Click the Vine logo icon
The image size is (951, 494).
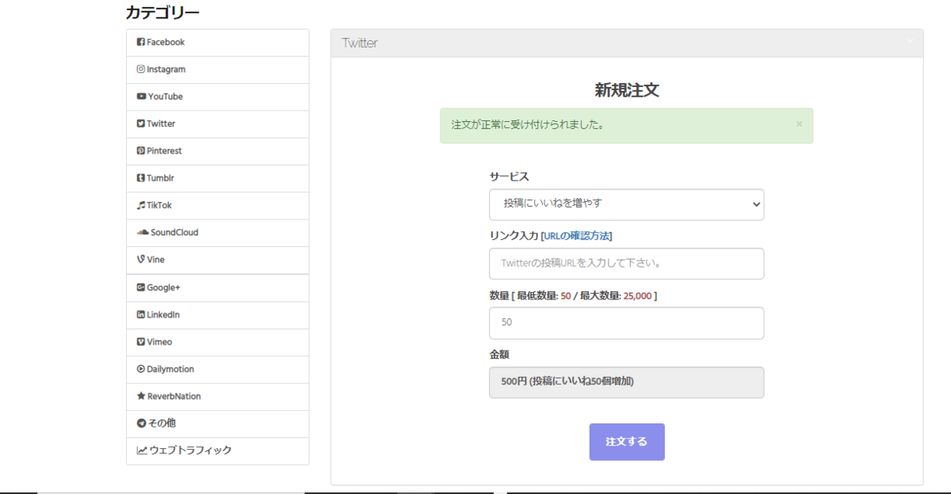tap(141, 259)
